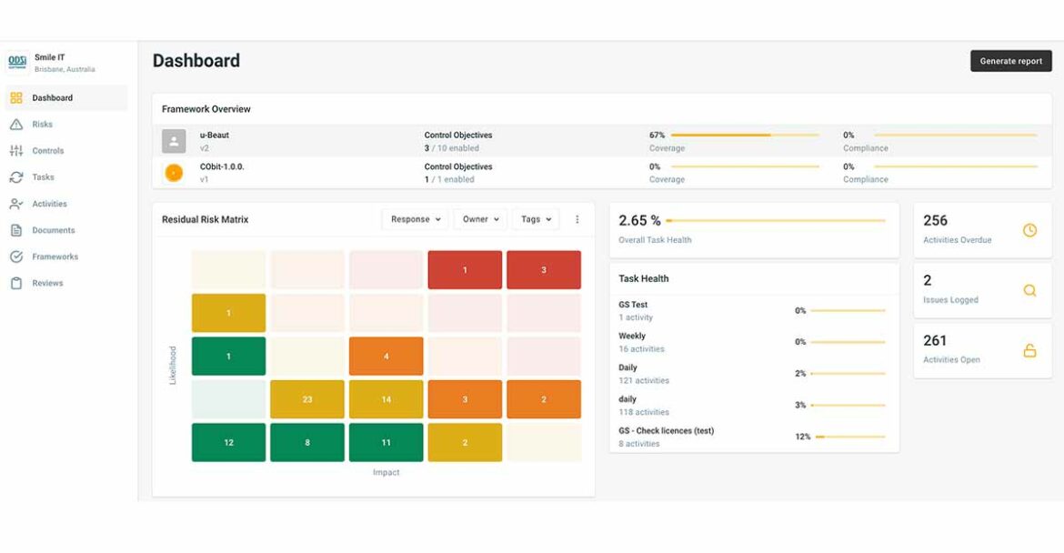1064x553 pixels.
Task: Open the Residual Risk Matrix more options menu
Action: pyautogui.click(x=577, y=219)
